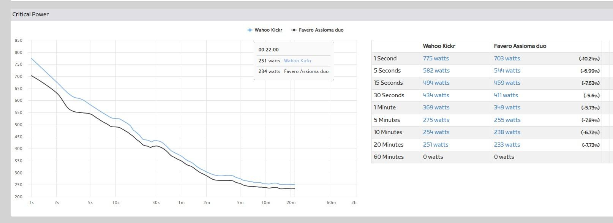Viewport: 613px width, 223px height.
Task: Click 255 watts in 5 Minutes row
Action: click(x=507, y=120)
